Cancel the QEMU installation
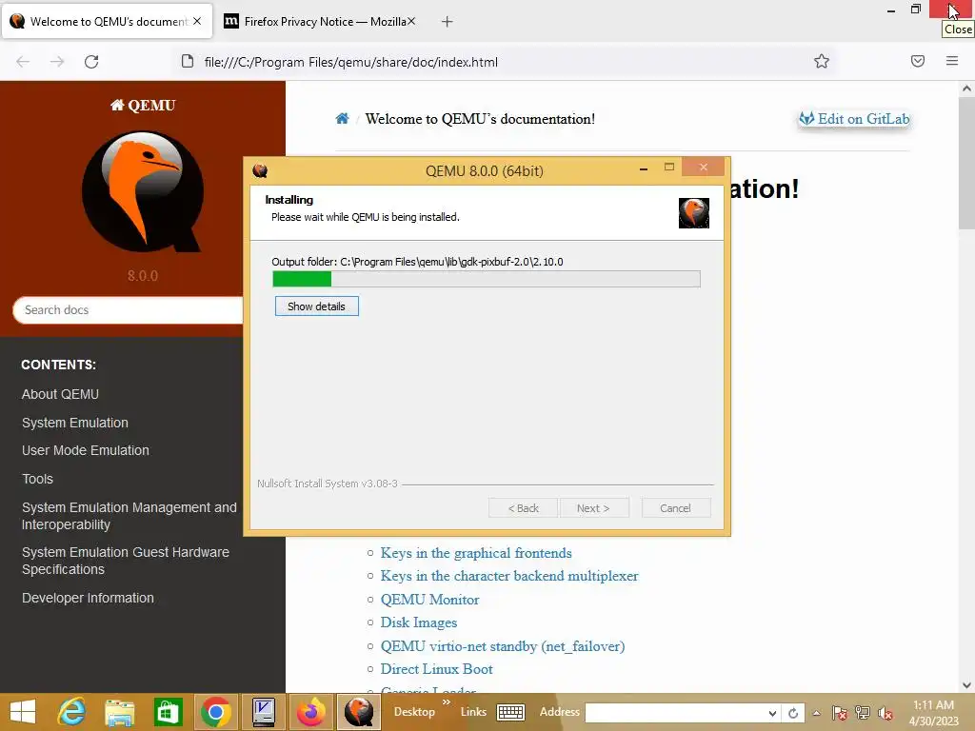This screenshot has height=731, width=975. 675,508
